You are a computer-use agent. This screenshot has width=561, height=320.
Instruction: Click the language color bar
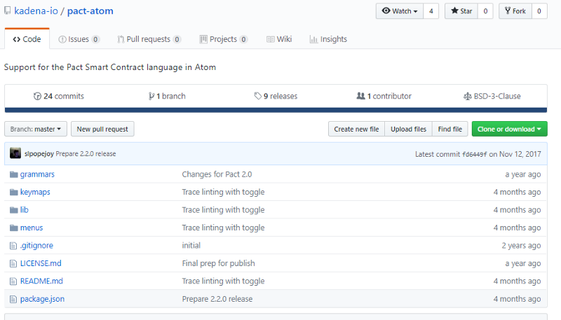click(x=276, y=110)
